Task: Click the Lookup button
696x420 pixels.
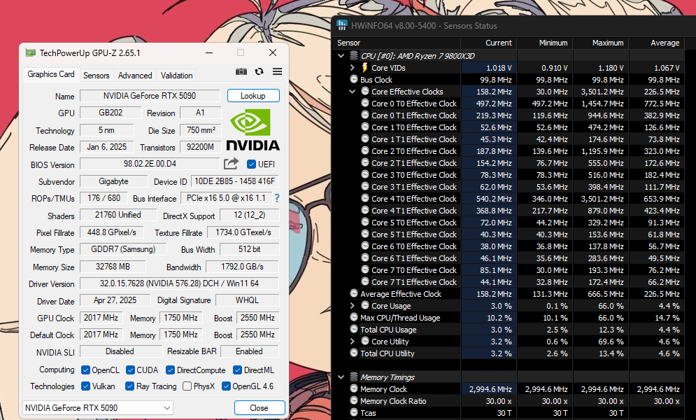Action: coord(253,95)
